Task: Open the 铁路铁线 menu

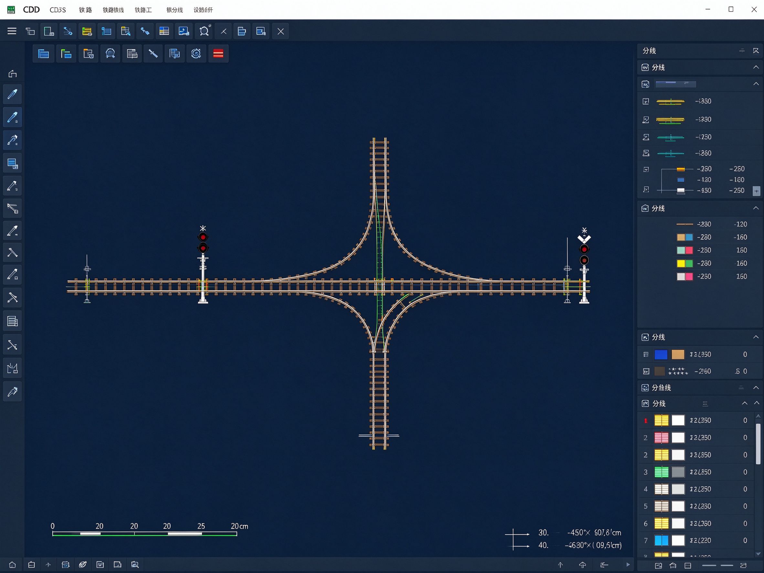Action: click(x=113, y=10)
